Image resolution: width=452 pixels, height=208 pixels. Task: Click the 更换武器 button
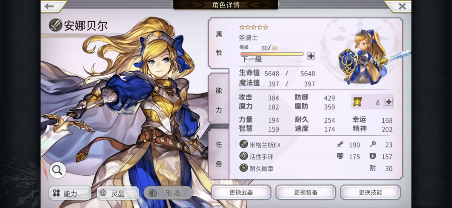(x=241, y=193)
